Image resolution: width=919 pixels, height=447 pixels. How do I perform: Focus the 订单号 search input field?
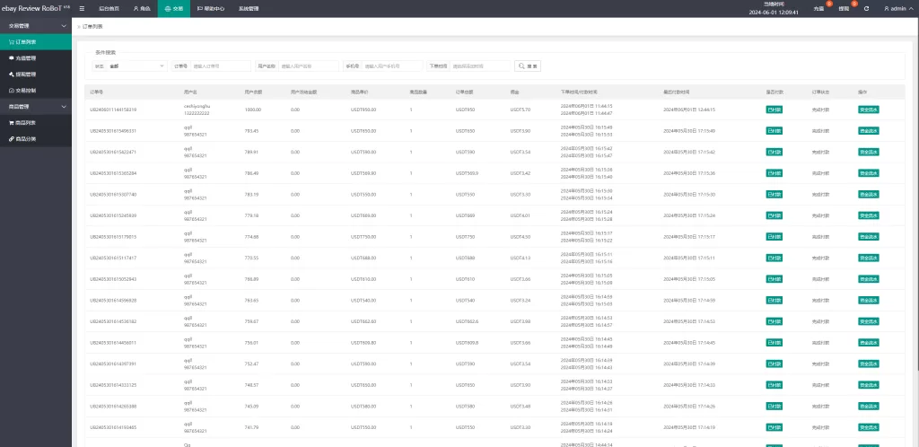219,66
